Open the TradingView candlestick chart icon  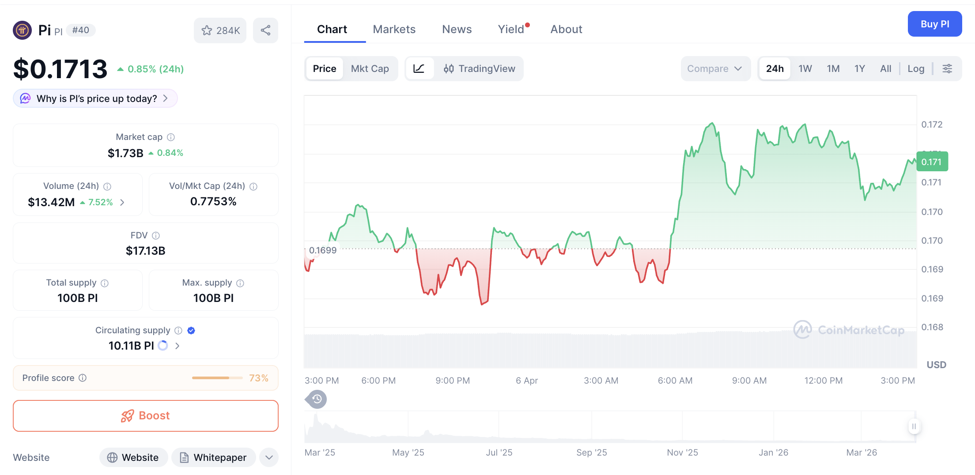coord(450,68)
